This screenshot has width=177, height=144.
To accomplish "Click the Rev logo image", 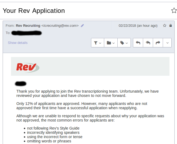I will (28, 68).
